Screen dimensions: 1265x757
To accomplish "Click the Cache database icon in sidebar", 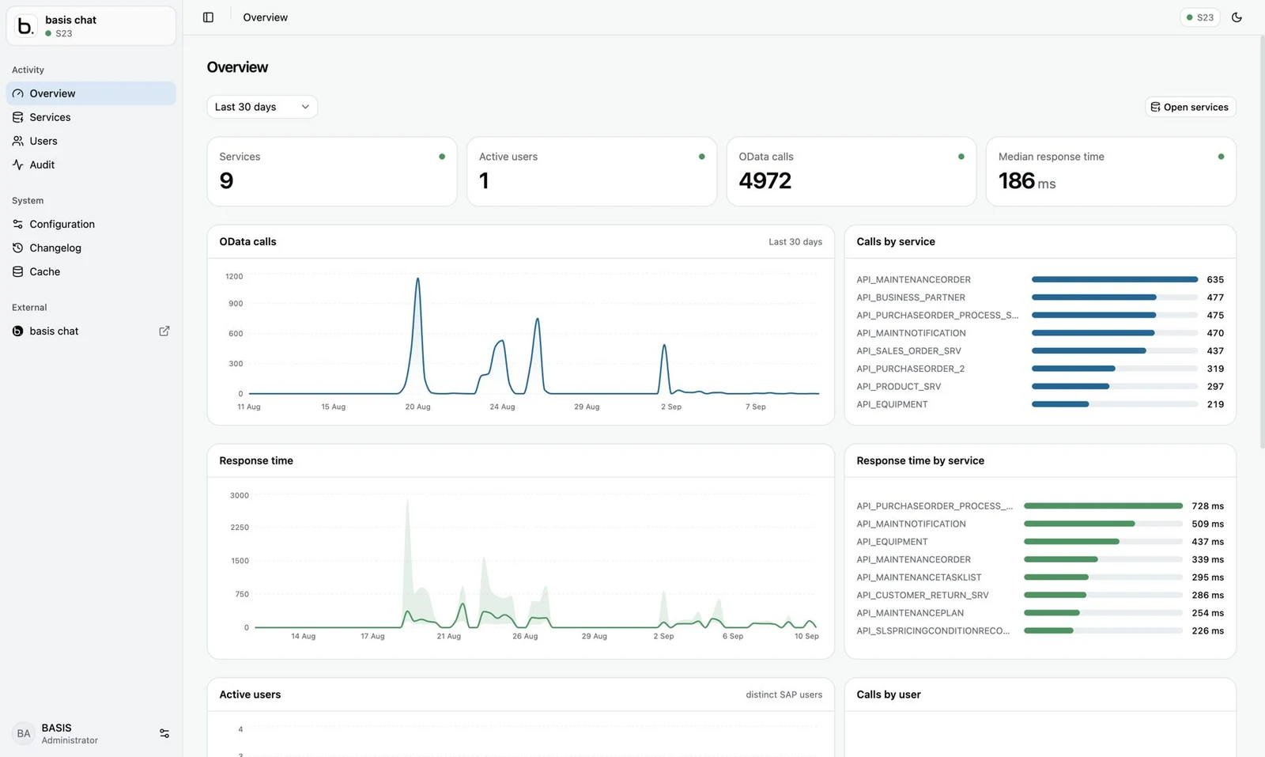I will [x=17, y=271].
